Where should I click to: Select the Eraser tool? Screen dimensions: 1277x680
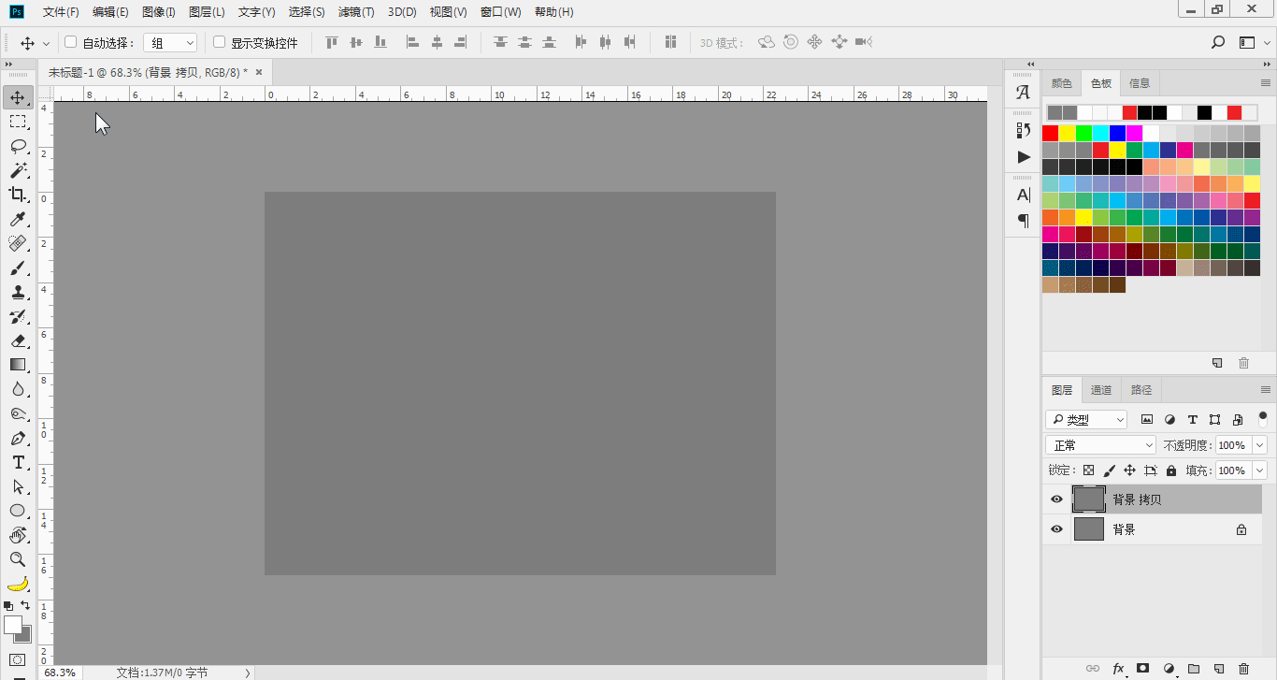click(18, 340)
